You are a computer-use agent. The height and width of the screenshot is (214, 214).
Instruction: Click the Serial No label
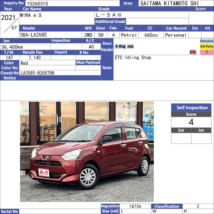click(x=10, y=211)
